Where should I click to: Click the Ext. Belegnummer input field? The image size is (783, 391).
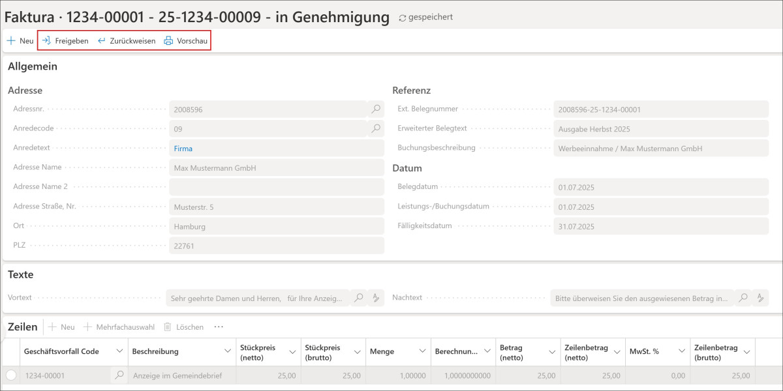pos(660,109)
